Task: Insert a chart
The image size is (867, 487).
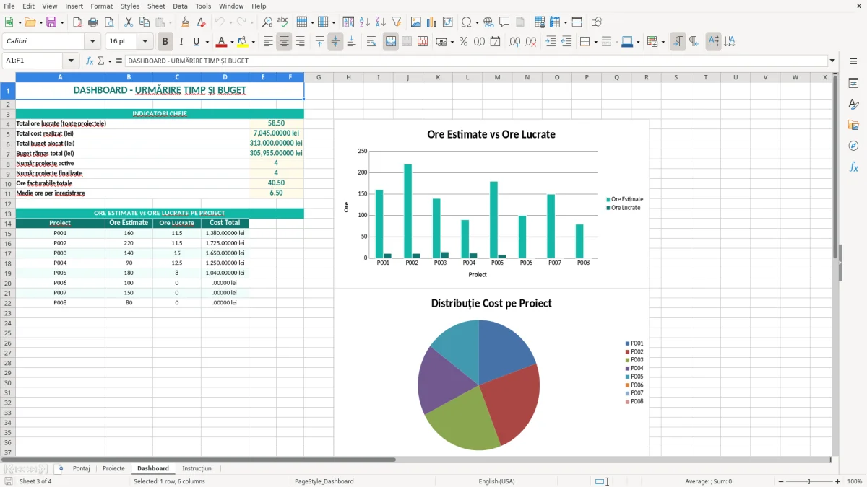Action: 432,22
